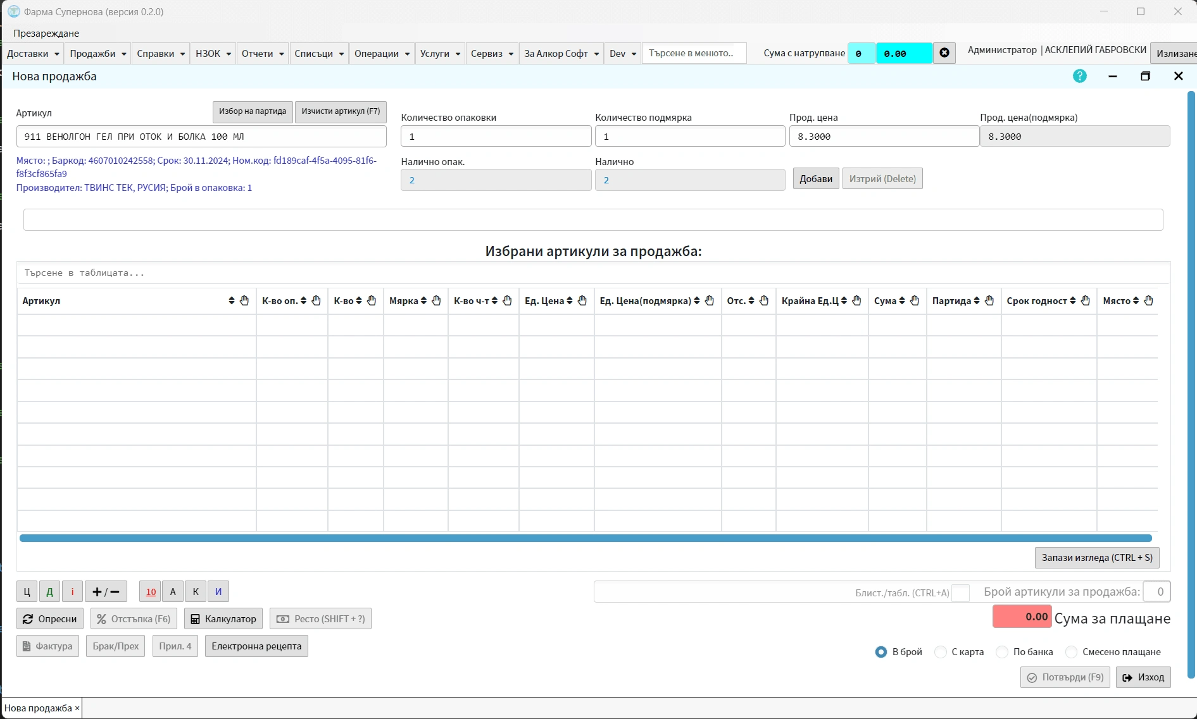Viewport: 1197px width, 719px height.
Task: Expand the Услуги menu
Action: [440, 54]
